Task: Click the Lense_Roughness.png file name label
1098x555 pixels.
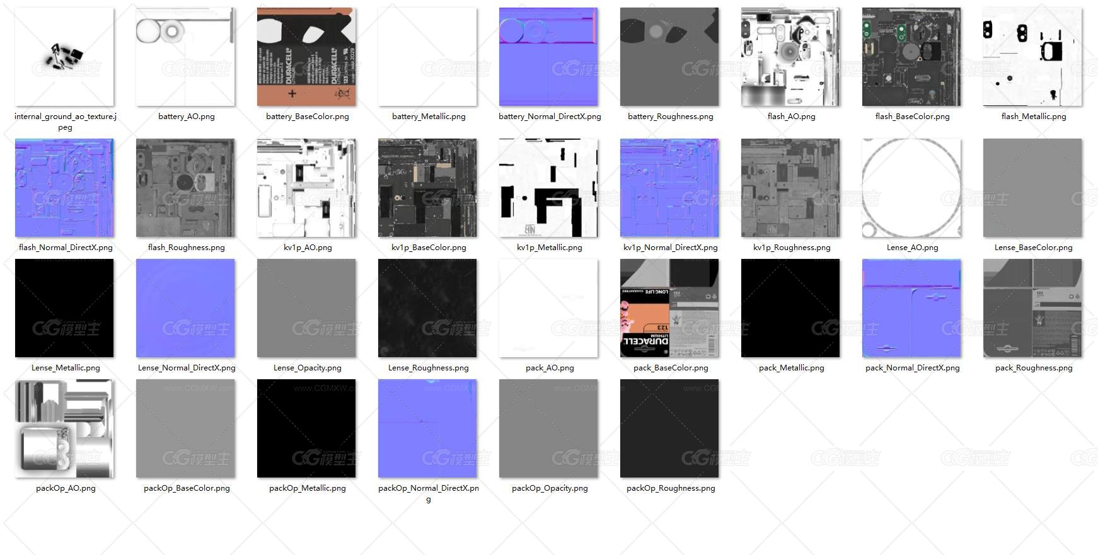Action: tap(429, 368)
